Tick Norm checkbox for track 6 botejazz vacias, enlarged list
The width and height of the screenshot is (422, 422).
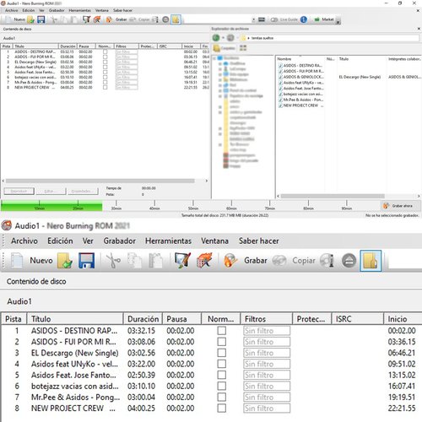[221, 386]
